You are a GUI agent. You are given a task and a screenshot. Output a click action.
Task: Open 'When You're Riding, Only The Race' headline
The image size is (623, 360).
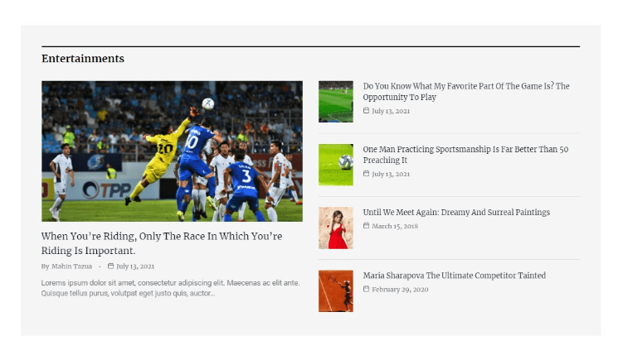162,243
